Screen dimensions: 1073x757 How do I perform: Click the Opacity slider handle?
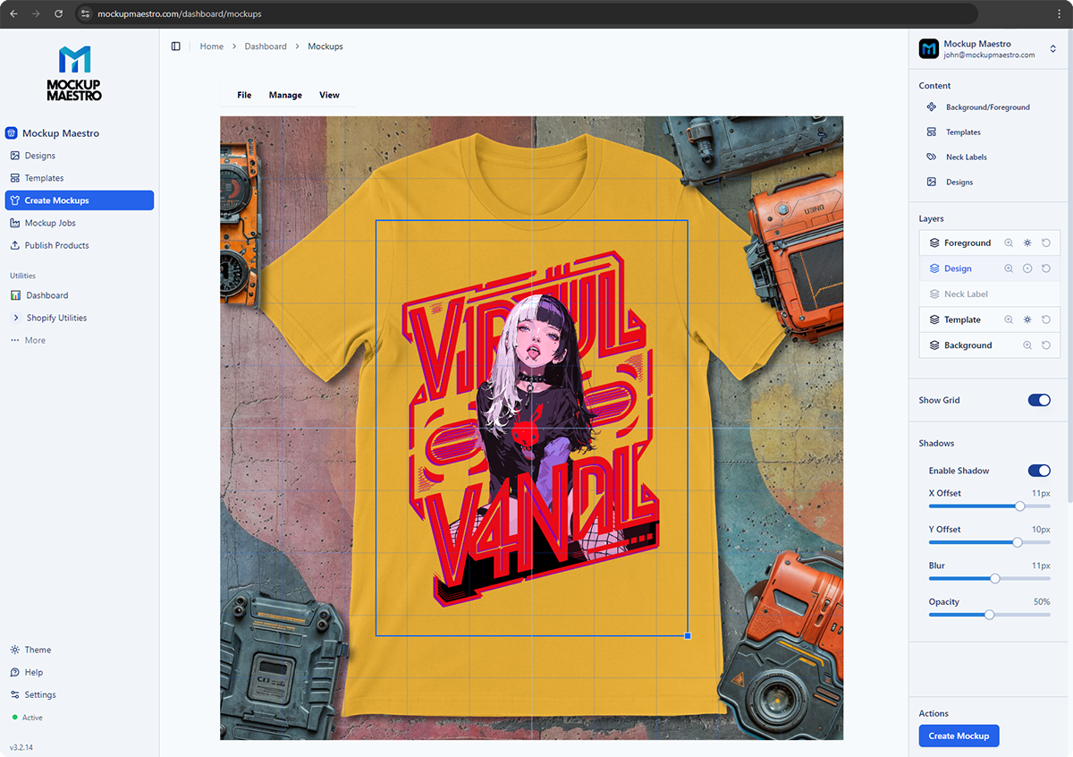click(989, 615)
